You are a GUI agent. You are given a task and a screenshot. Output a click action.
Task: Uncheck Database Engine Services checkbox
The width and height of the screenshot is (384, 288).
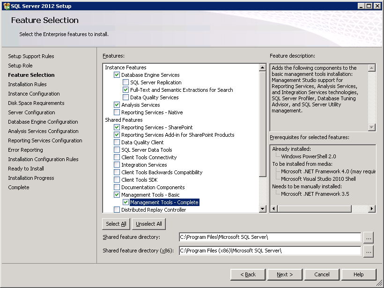(x=117, y=75)
